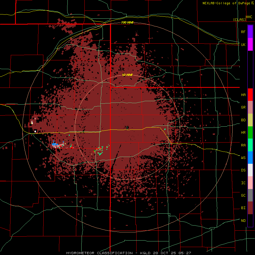Click the GC gray legend swatch
This screenshot has width=255, height=255.
click(x=250, y=195)
